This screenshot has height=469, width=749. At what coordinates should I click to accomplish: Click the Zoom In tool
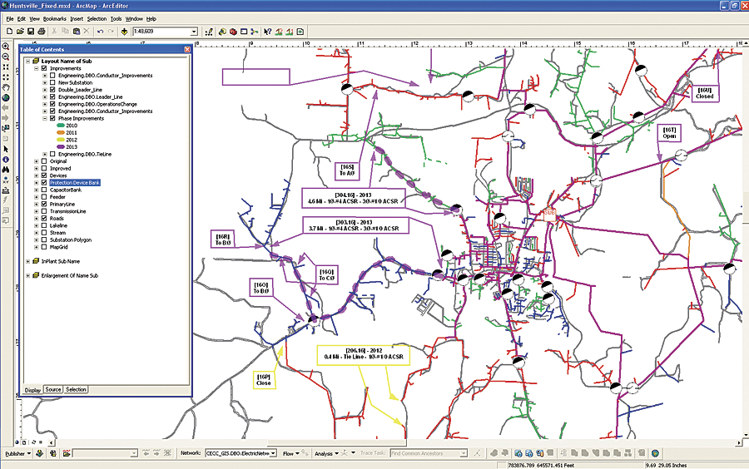6,47
